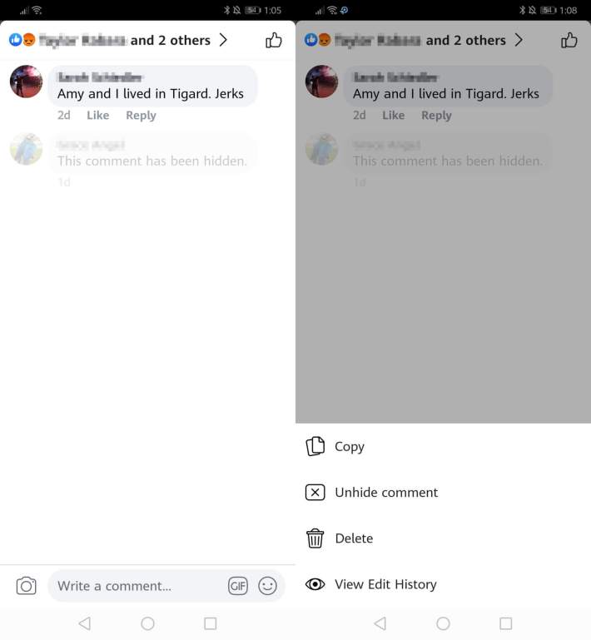
Task: Tap the eye icon for View Edit History
Action: 315,584
